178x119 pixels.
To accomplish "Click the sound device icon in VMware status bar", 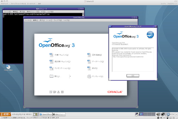I will tap(161, 118).
